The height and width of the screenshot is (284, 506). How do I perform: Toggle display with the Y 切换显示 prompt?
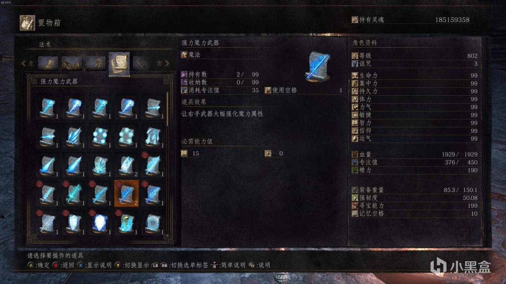click(132, 265)
